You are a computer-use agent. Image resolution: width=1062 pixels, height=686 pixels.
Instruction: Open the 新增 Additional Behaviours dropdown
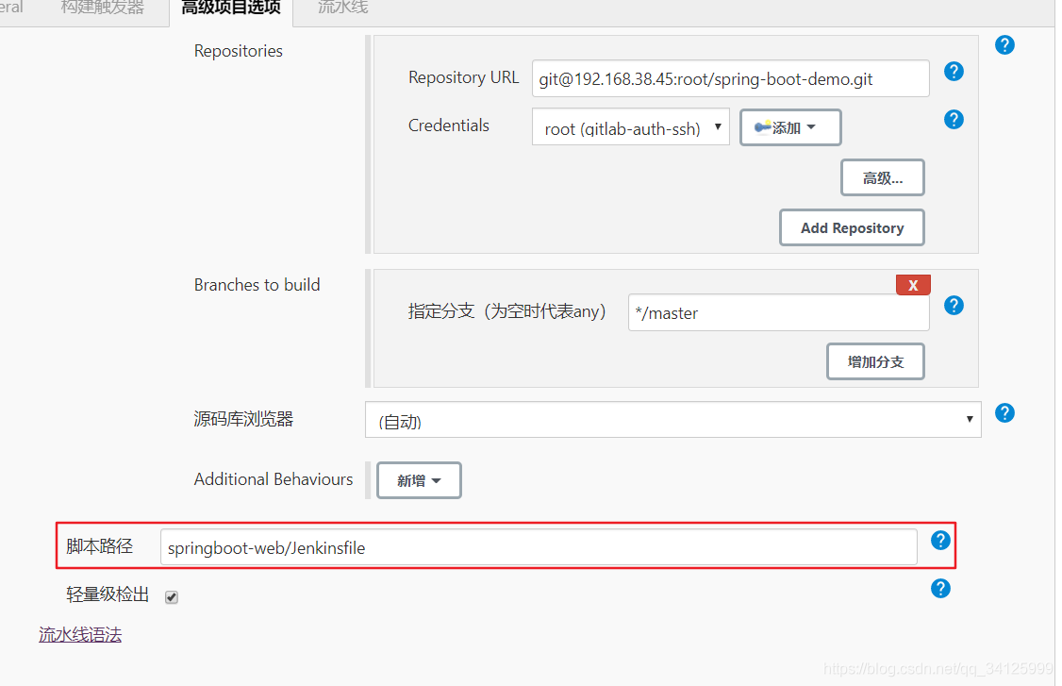419,480
